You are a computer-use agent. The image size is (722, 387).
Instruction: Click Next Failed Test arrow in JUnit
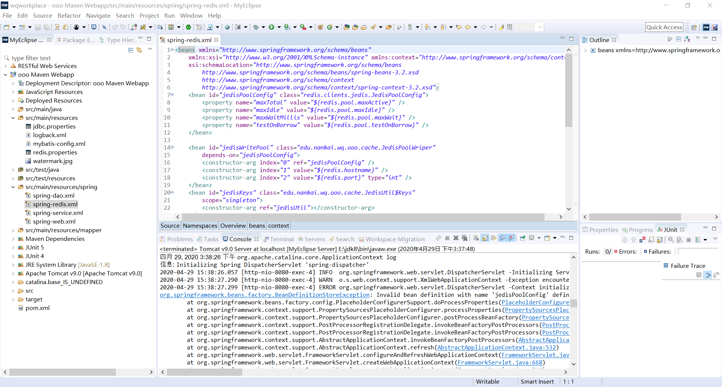pyautogui.click(x=625, y=240)
